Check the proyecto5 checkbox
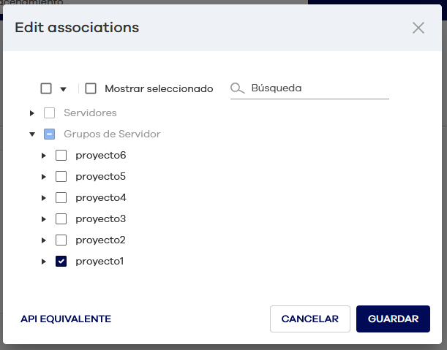 (x=61, y=177)
